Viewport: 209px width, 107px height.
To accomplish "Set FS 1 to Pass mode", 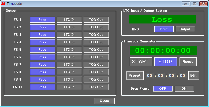I will (x=42, y=20).
